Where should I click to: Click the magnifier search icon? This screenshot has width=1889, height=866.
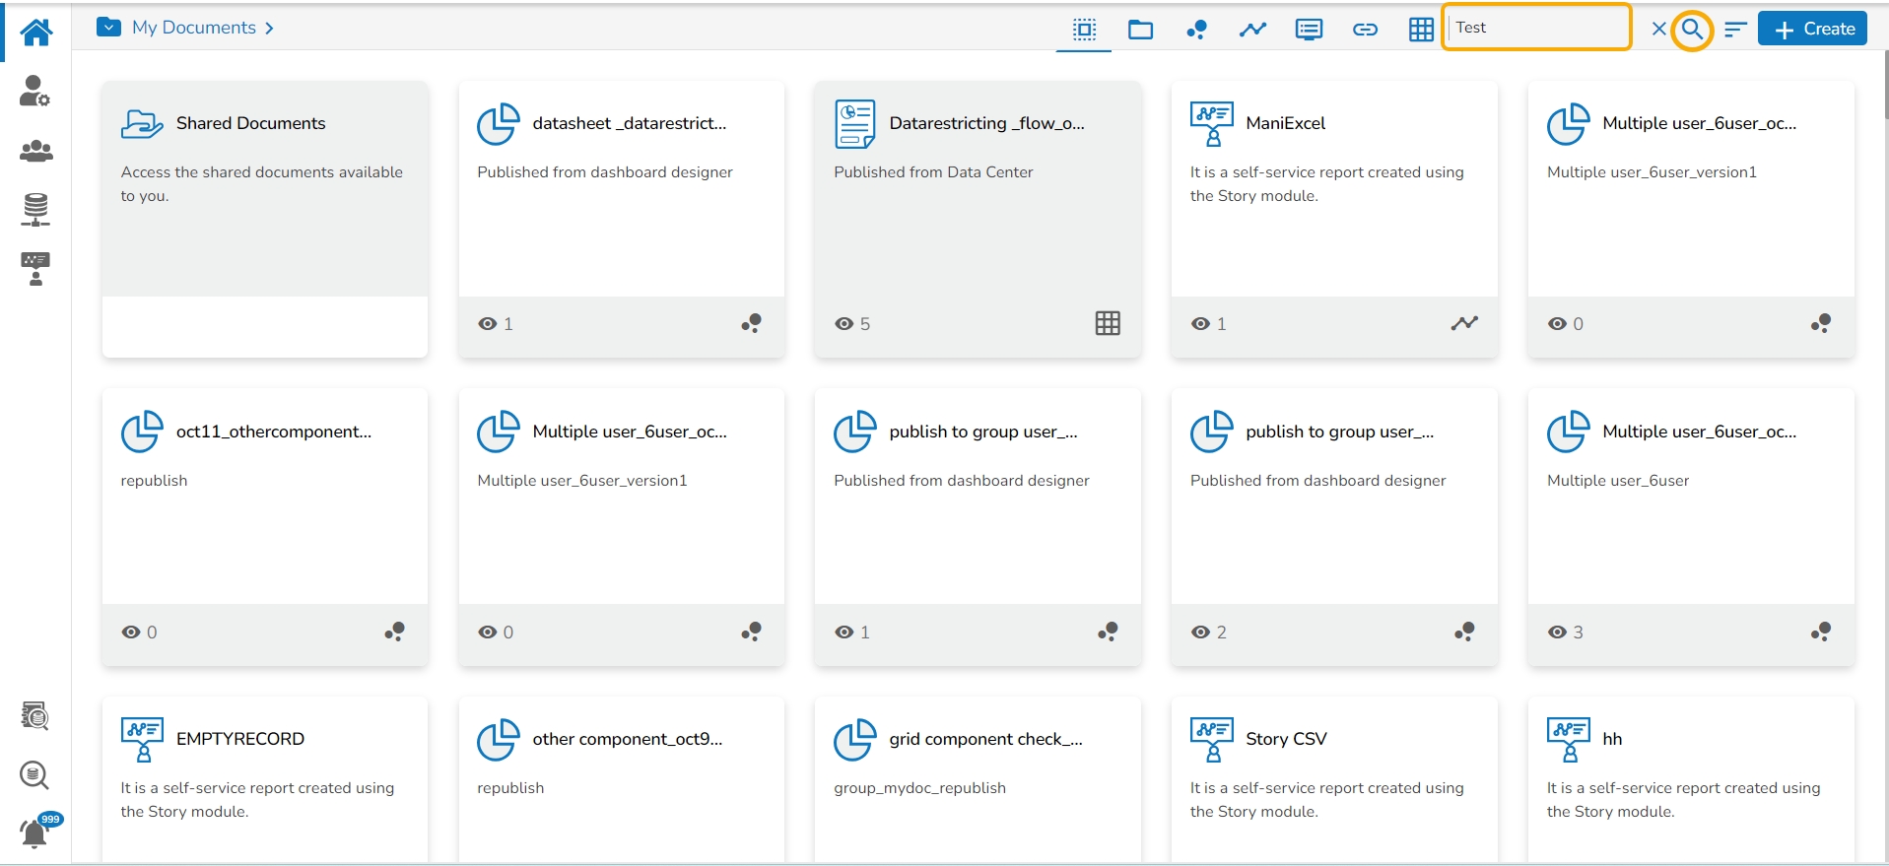pyautogui.click(x=1692, y=30)
